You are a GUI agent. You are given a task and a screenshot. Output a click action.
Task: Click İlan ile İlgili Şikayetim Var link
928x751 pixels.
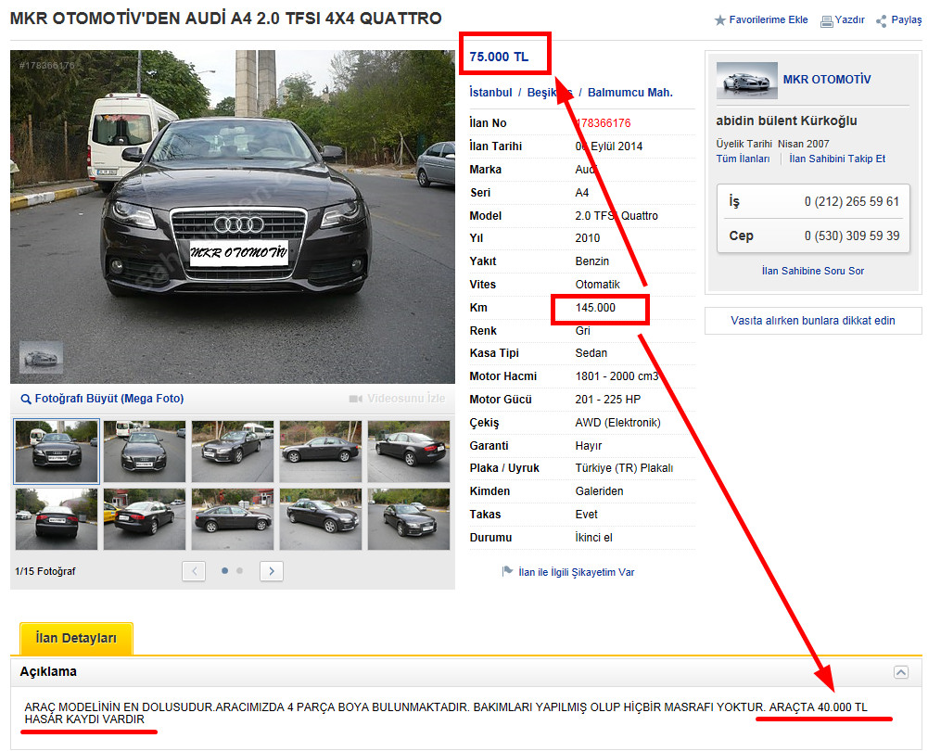(x=576, y=572)
